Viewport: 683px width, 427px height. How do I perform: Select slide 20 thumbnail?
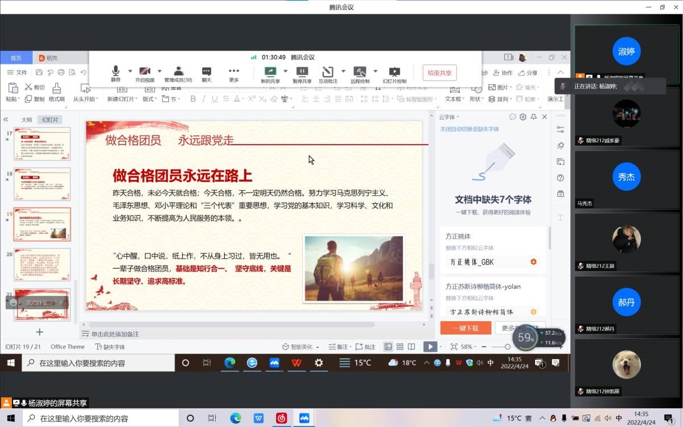42,265
